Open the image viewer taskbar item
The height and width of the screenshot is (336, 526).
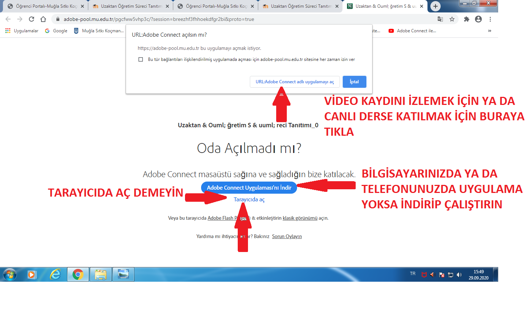click(123, 274)
